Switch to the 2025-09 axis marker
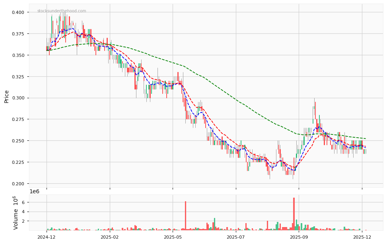The width and height of the screenshot is (387, 243). pos(299,236)
